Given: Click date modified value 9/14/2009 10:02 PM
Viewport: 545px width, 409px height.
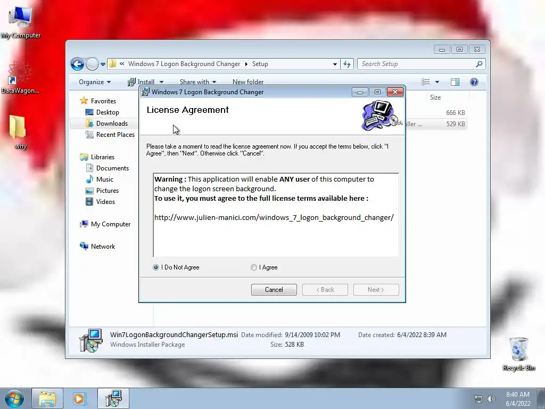Looking at the screenshot, I should 312,335.
